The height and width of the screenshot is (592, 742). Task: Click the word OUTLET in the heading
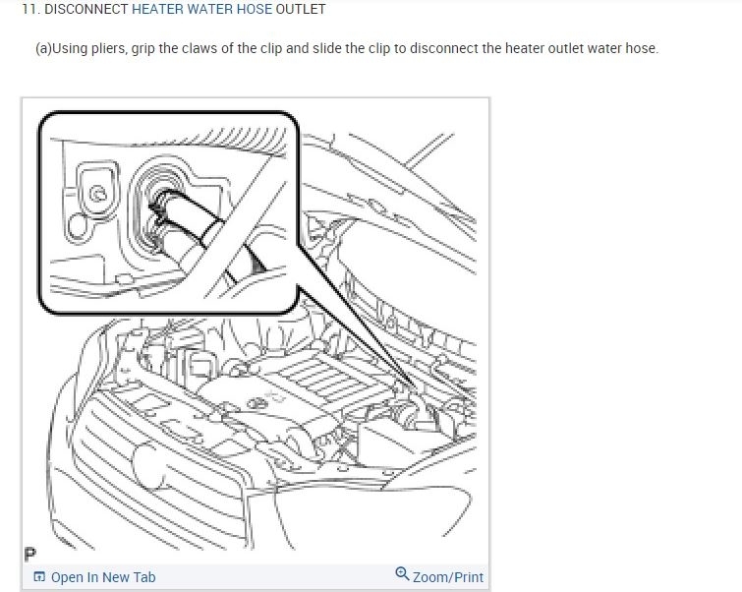(x=301, y=9)
